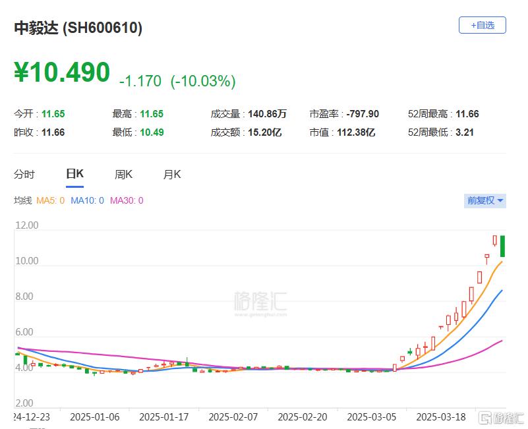
Task: Click the large green candlestick at chart end
Action: tap(503, 246)
